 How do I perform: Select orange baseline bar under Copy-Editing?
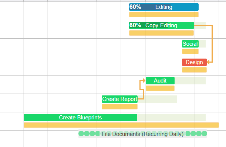coord(161,33)
